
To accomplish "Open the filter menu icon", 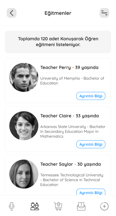I will coord(104,13).
